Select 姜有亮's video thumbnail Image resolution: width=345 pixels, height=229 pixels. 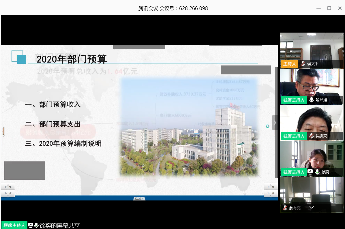coord(312,195)
